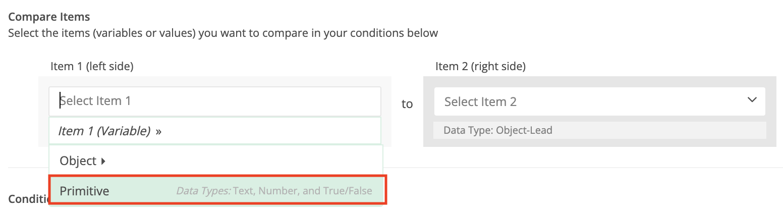This screenshot has width=783, height=211.
Task: Expand the triangle arrow beside Object
Action: point(103,162)
